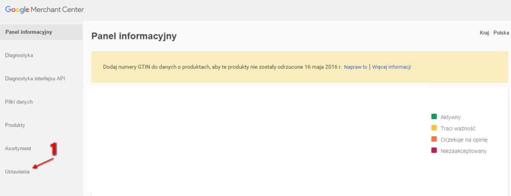Click the yellow Traci ważność swatch
Screen dimensions: 511x196
pyautogui.click(x=434, y=128)
